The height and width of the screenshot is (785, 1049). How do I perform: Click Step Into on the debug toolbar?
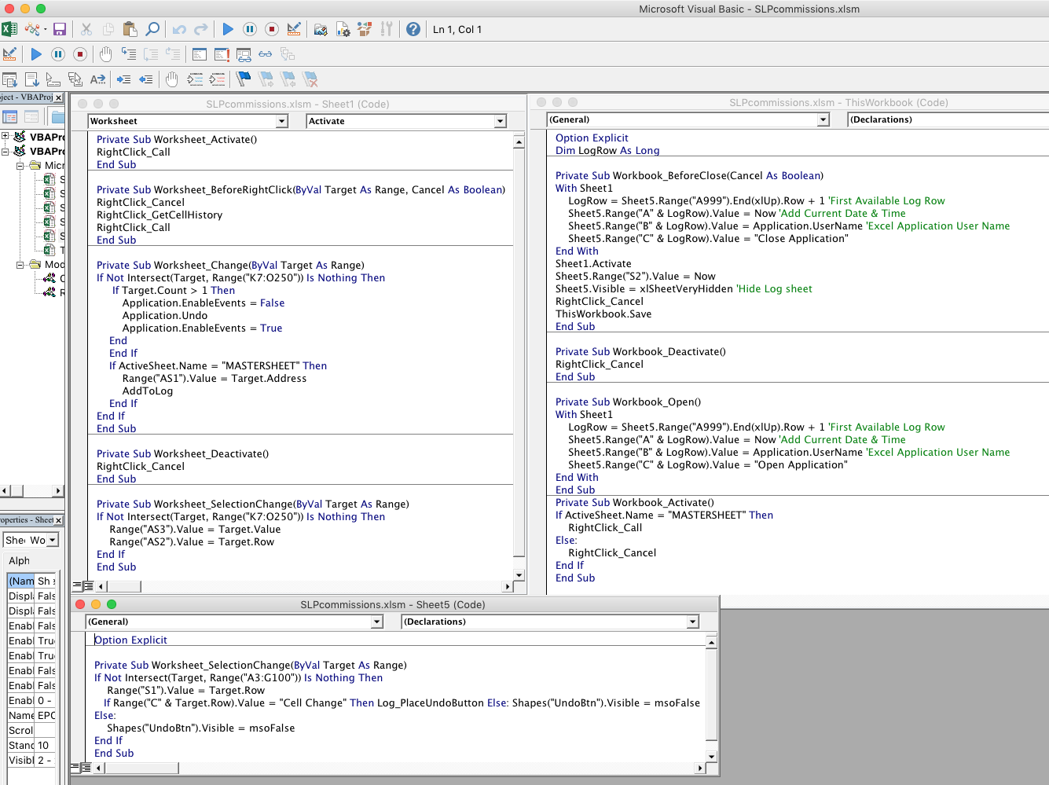(129, 54)
